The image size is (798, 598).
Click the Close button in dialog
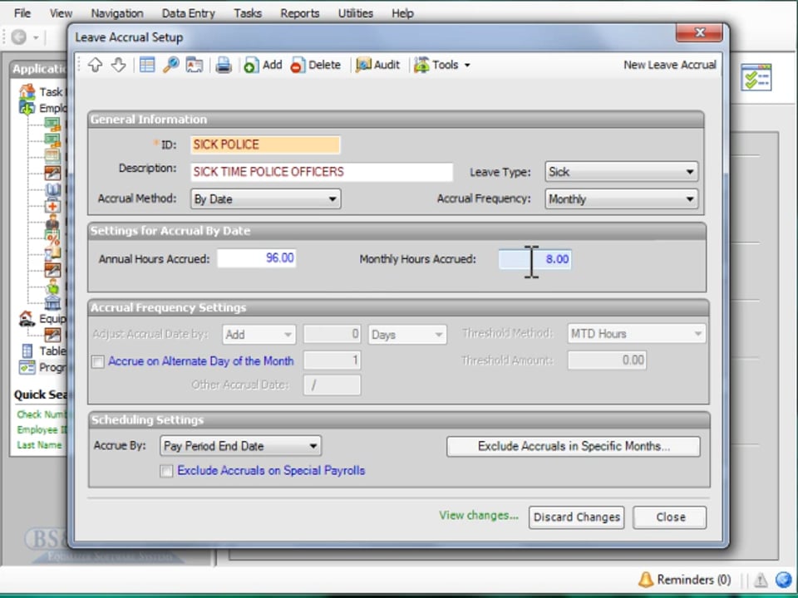(x=670, y=517)
